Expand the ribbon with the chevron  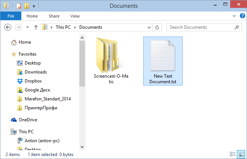coord(234,16)
